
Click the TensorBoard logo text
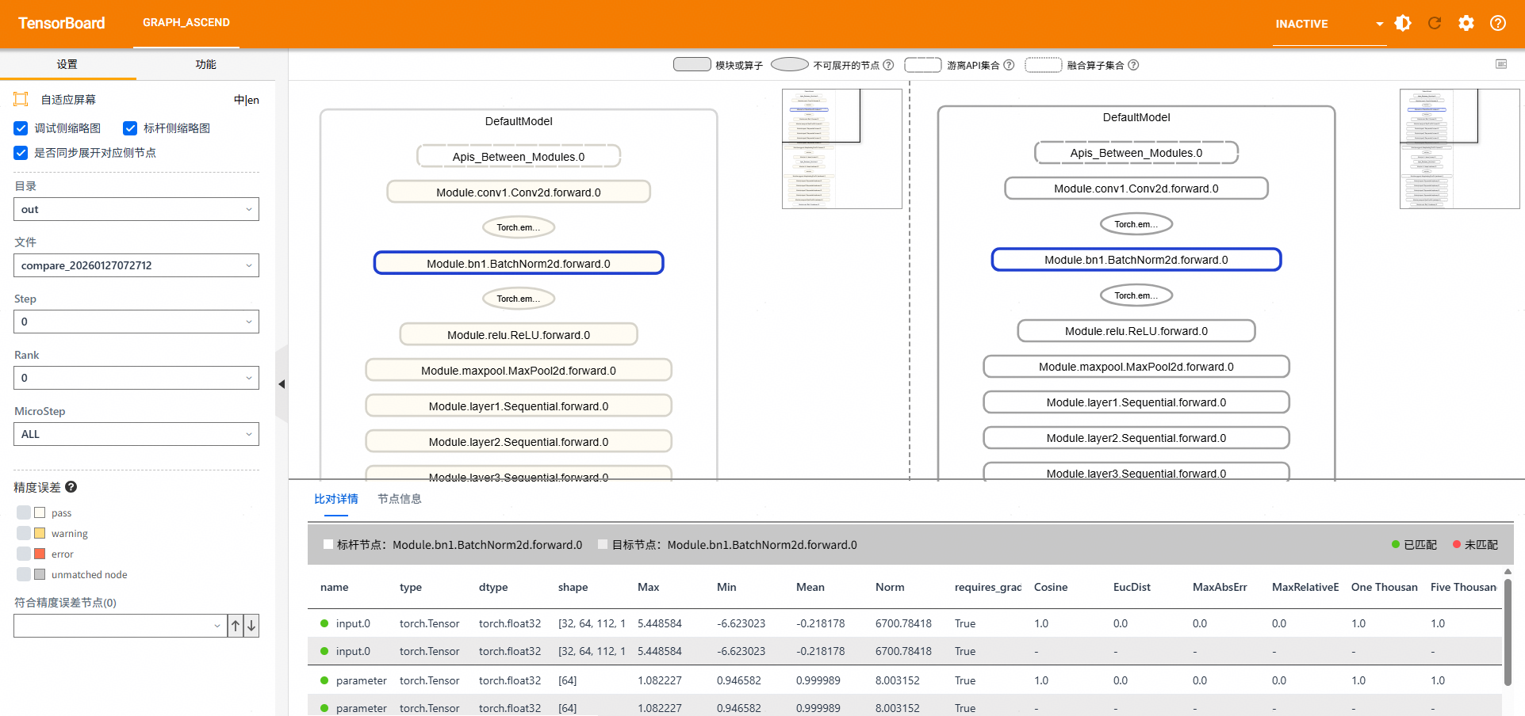click(x=62, y=23)
